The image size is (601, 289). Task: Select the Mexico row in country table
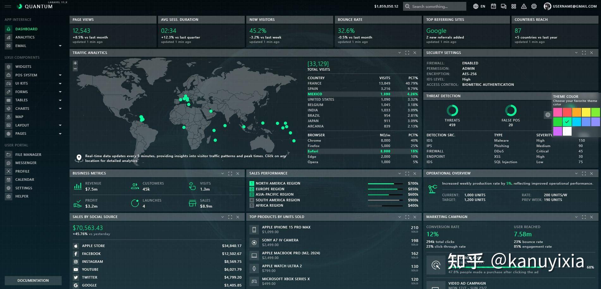(x=363, y=94)
